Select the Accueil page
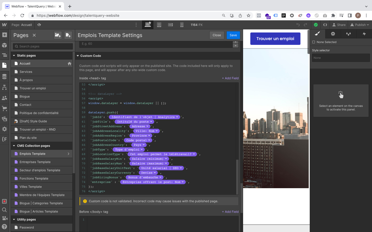This screenshot has height=232, width=372. pyautogui.click(x=42, y=64)
